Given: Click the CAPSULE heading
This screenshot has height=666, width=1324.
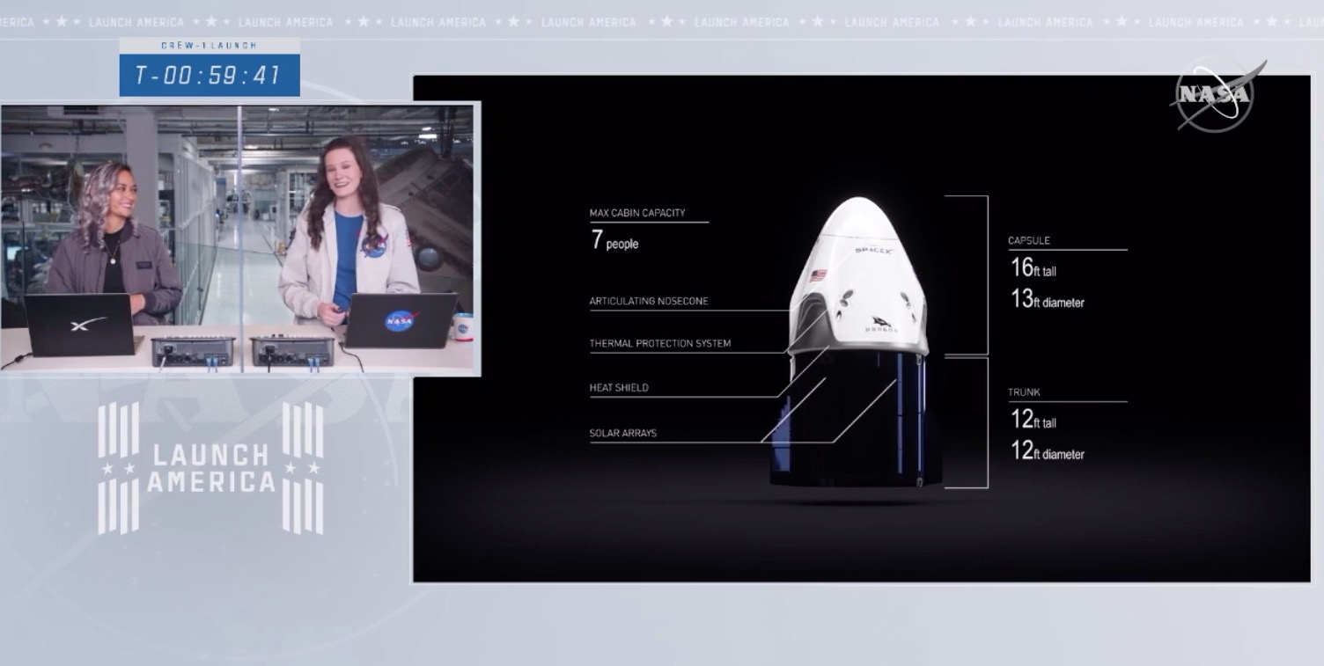Looking at the screenshot, I should 1029,240.
